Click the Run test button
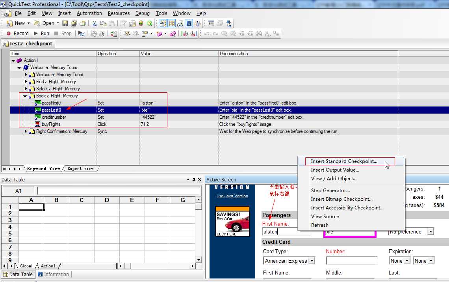The height and width of the screenshot is (282, 449). point(41,34)
